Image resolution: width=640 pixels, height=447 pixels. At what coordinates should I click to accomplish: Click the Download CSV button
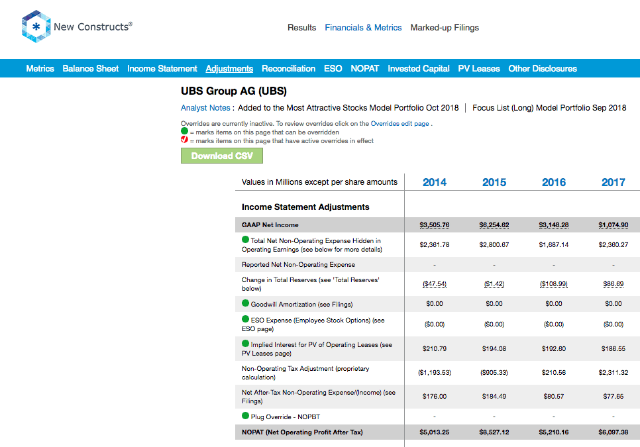click(x=222, y=156)
